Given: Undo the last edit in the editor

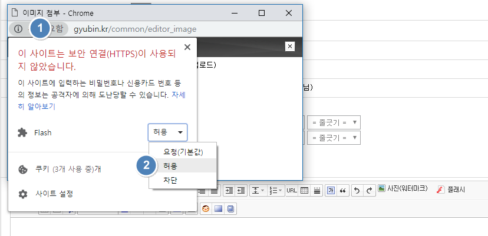Looking at the screenshot, I should pos(357,190).
